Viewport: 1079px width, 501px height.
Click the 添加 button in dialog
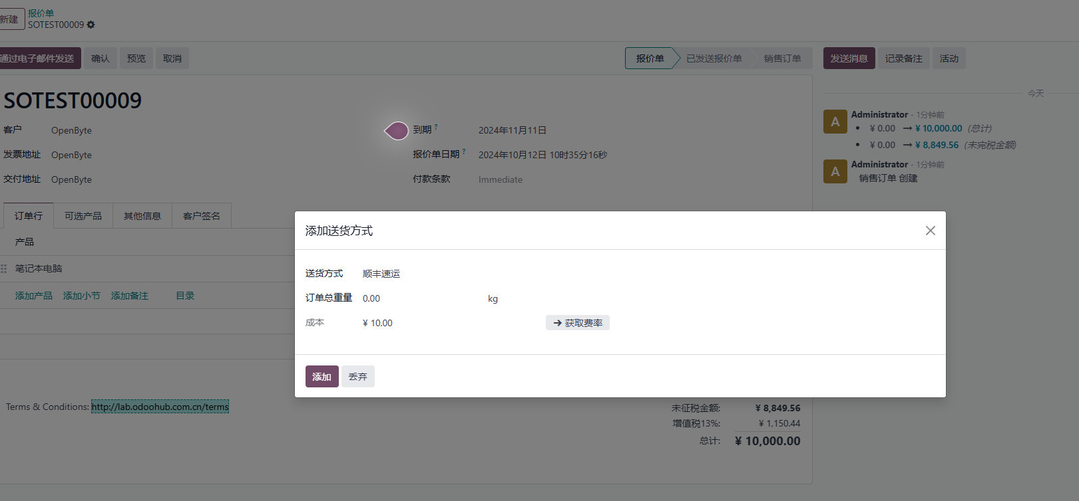[x=322, y=377]
